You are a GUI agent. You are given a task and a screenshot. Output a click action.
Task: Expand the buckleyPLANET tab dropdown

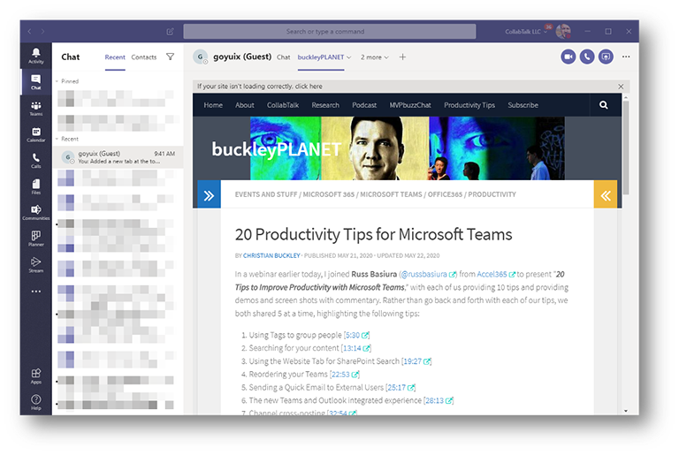pos(349,57)
